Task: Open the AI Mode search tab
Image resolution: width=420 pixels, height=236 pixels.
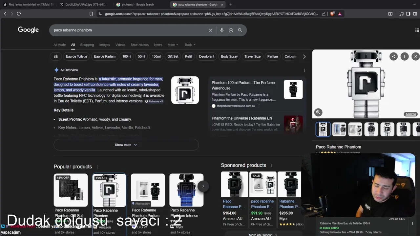Action: [x=60, y=45]
